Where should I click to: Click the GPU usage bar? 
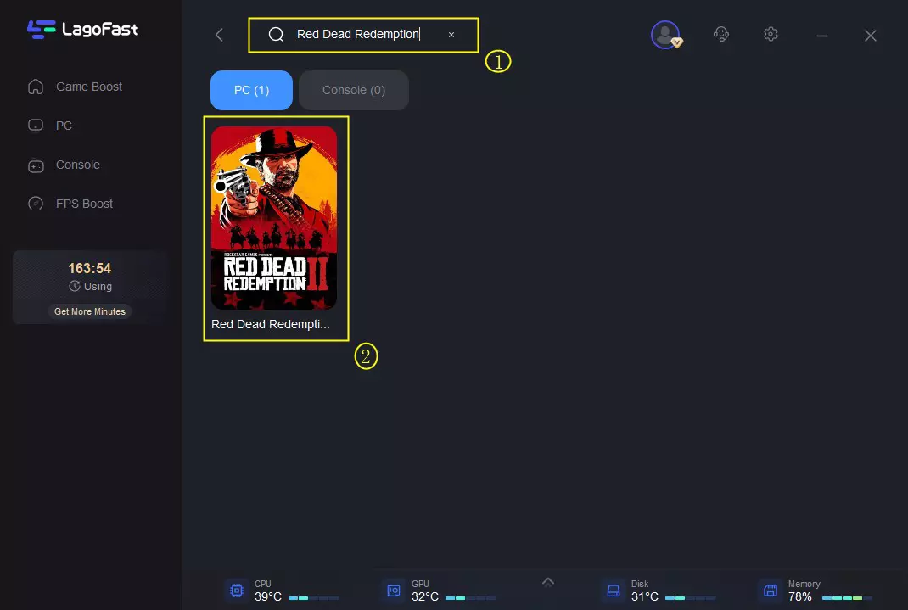[x=470, y=598]
